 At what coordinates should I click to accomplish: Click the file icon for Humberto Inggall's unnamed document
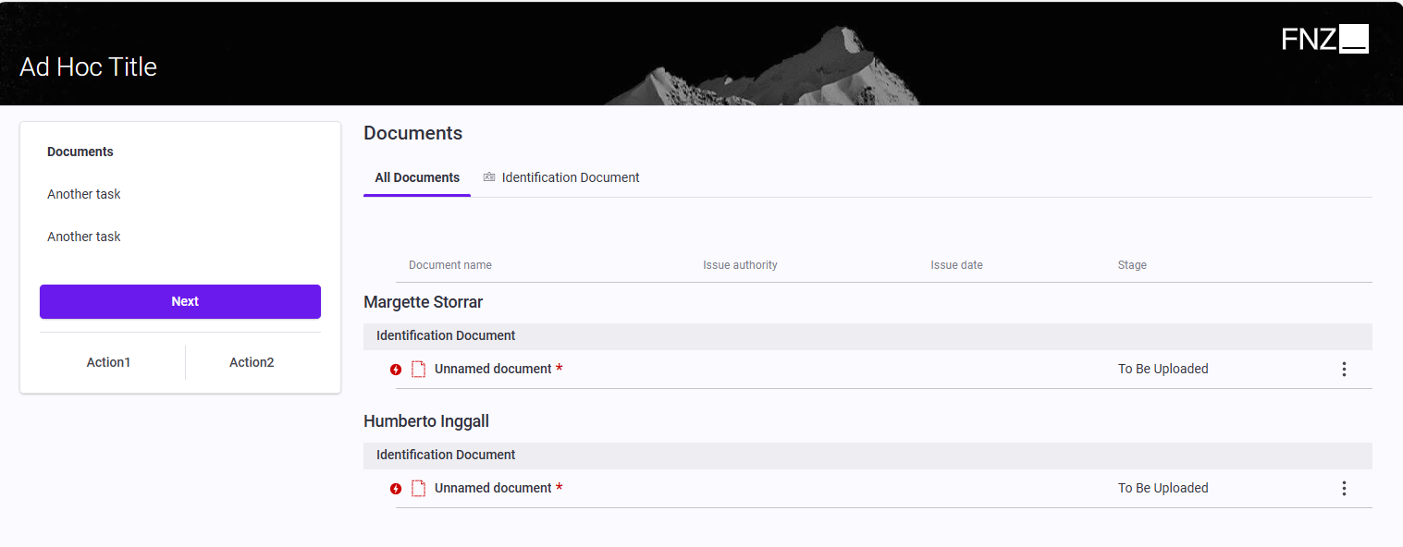click(418, 489)
